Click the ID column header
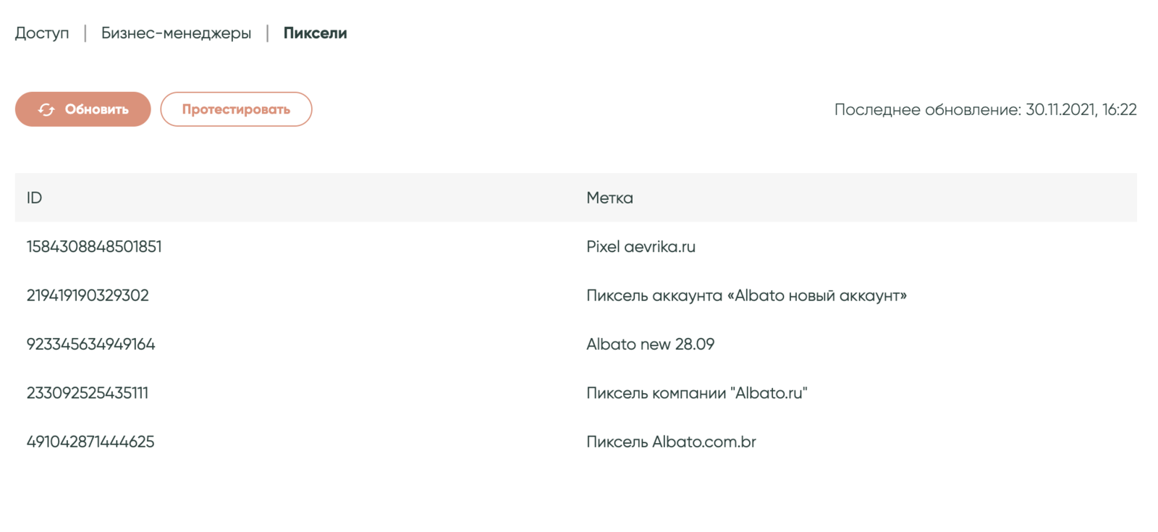The height and width of the screenshot is (532, 1158). [34, 198]
